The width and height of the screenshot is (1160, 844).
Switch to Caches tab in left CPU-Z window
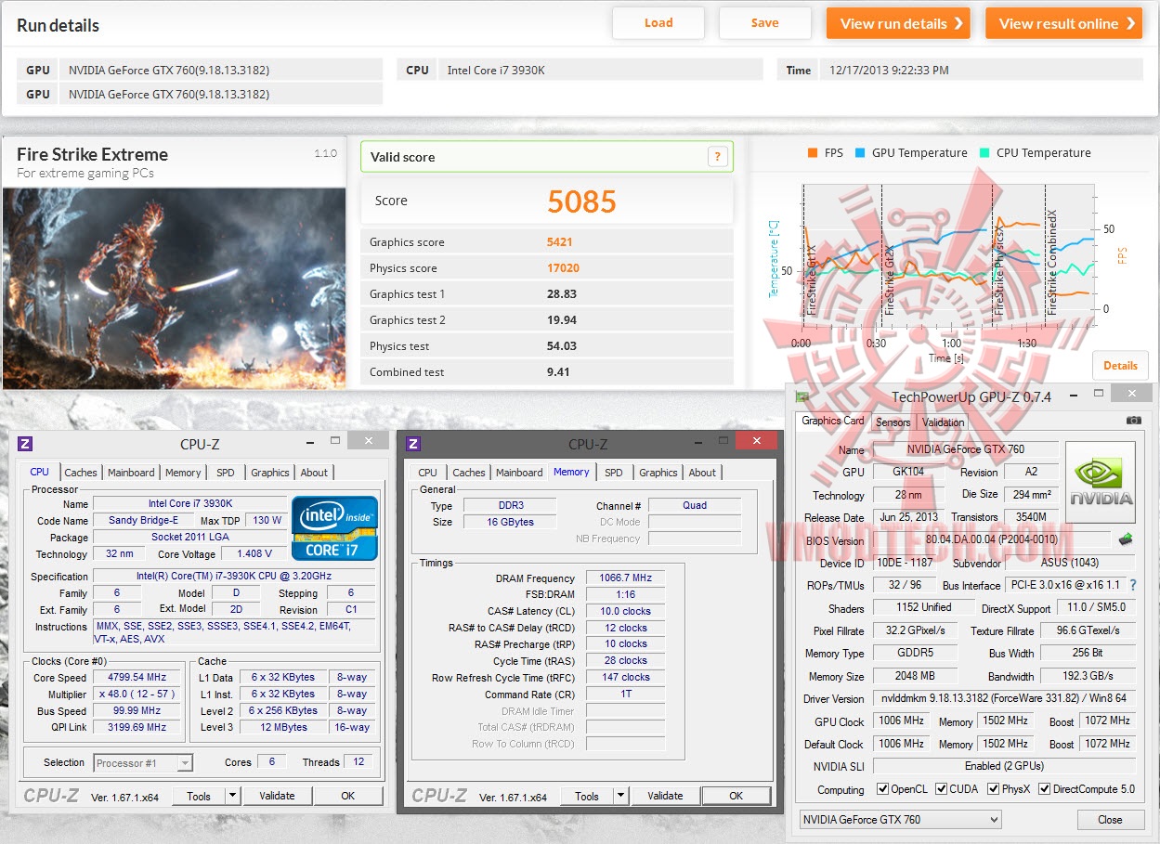click(x=81, y=473)
